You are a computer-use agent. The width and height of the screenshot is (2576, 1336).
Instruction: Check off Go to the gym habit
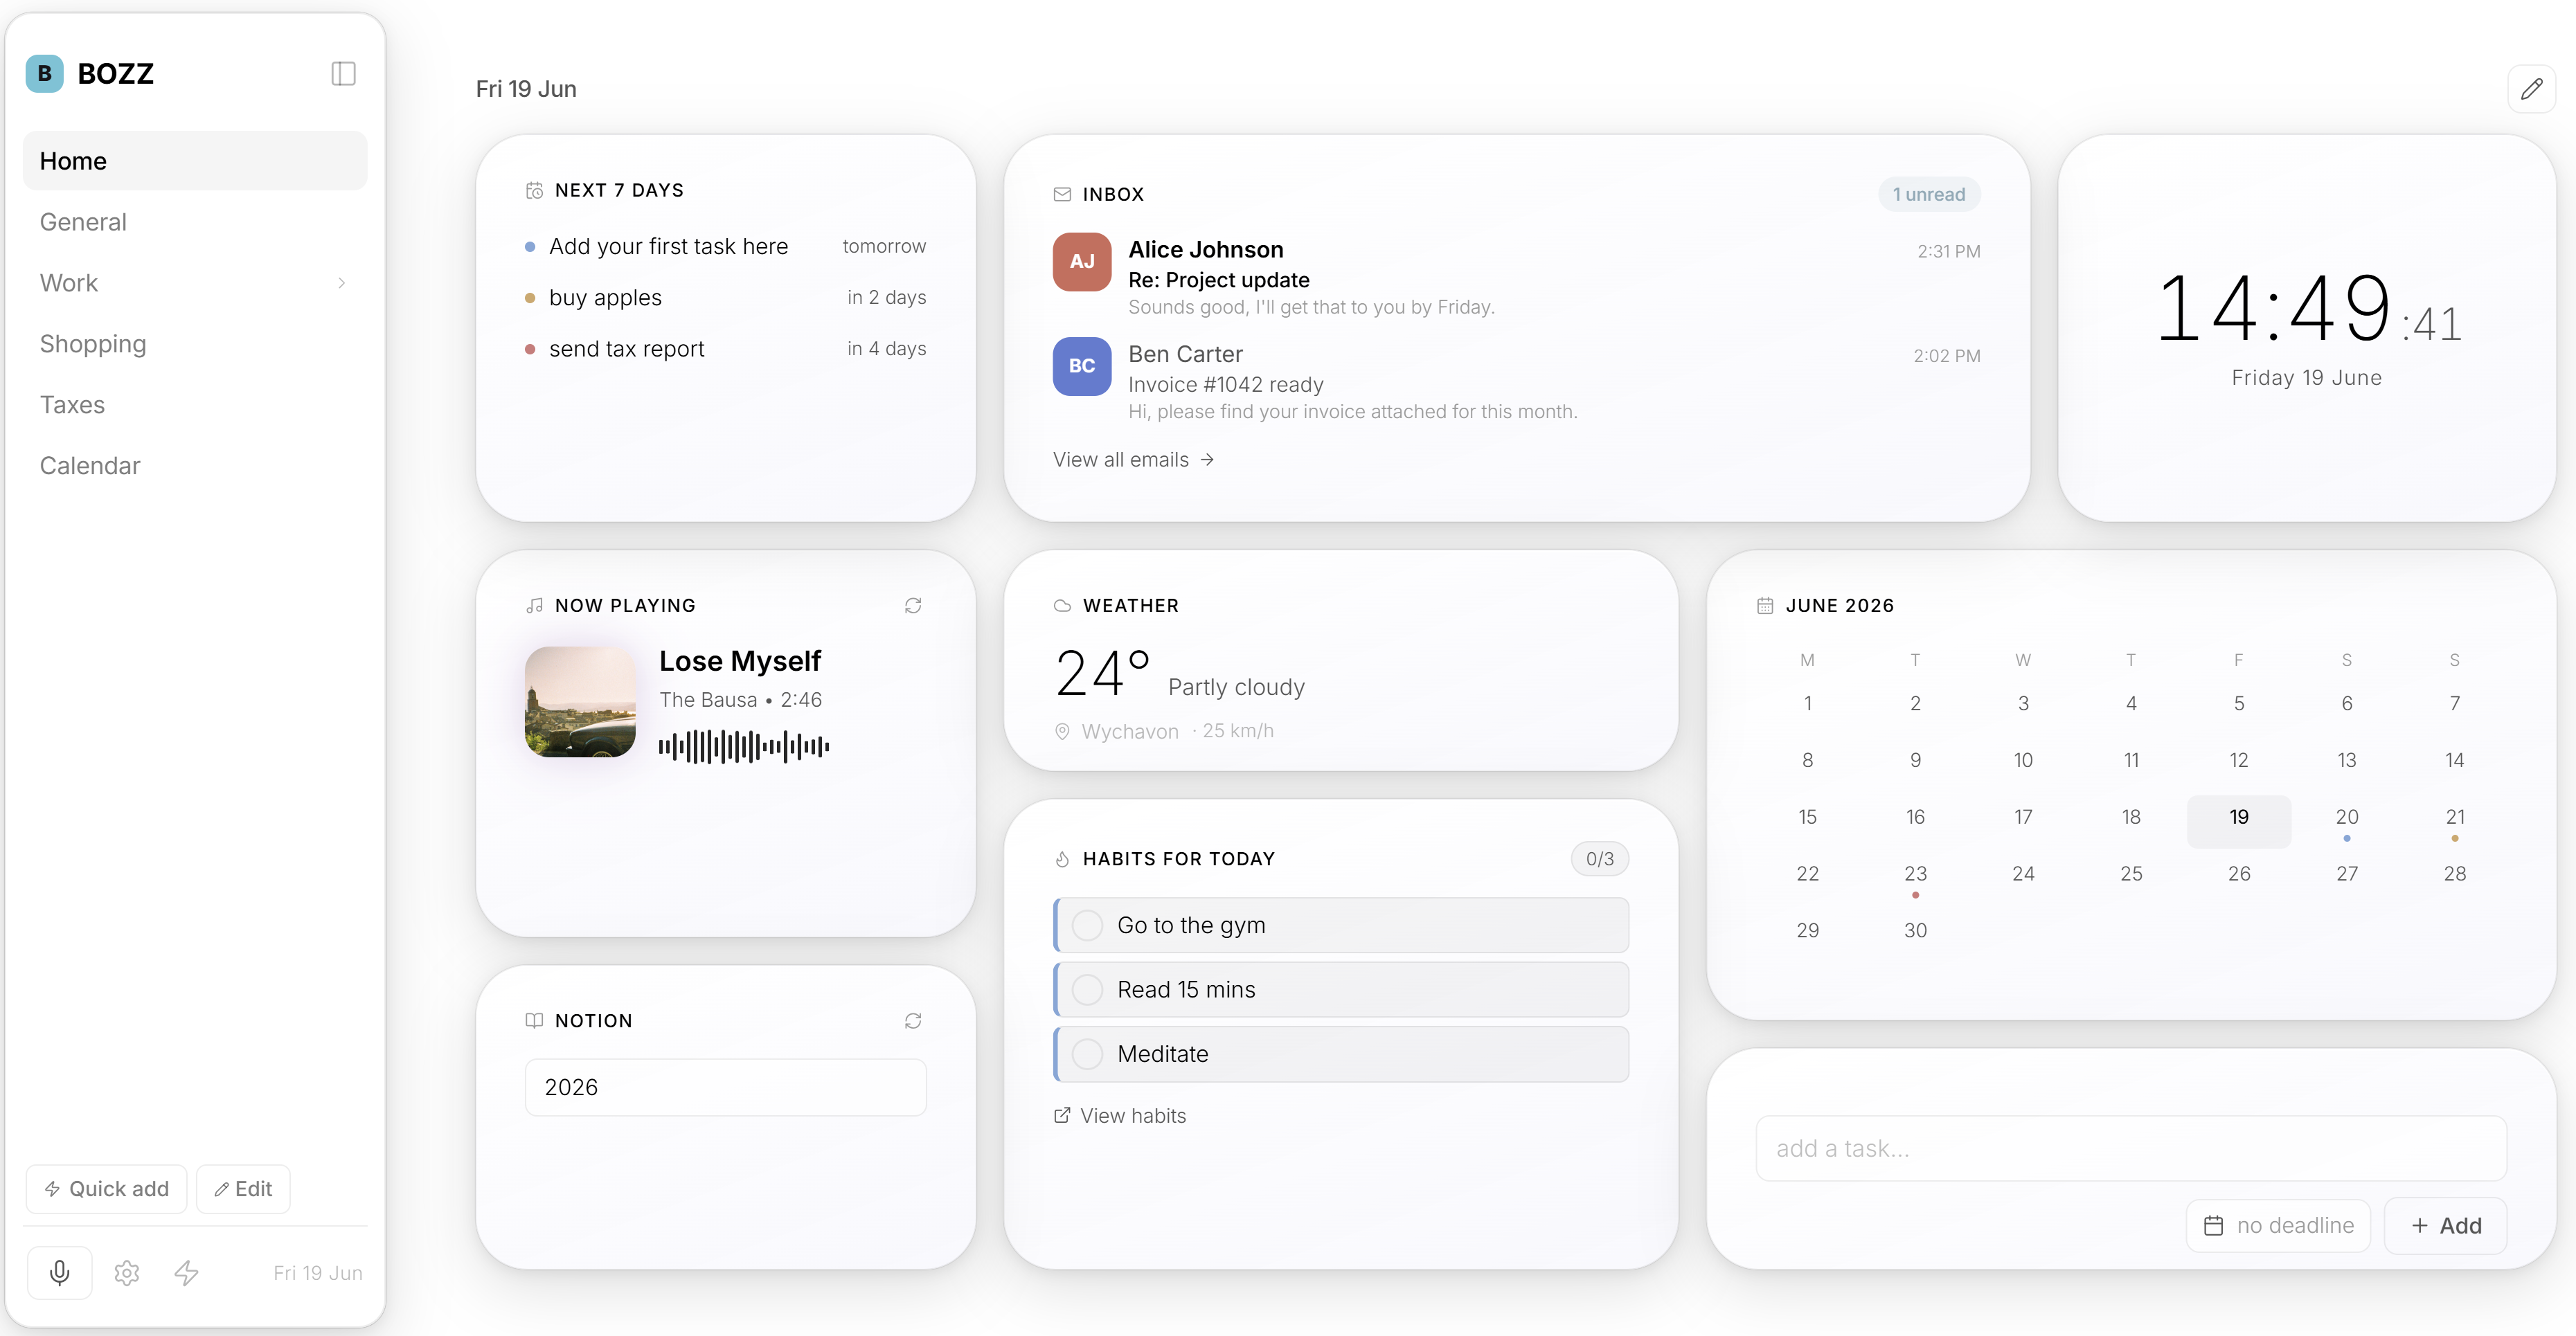(x=1087, y=925)
